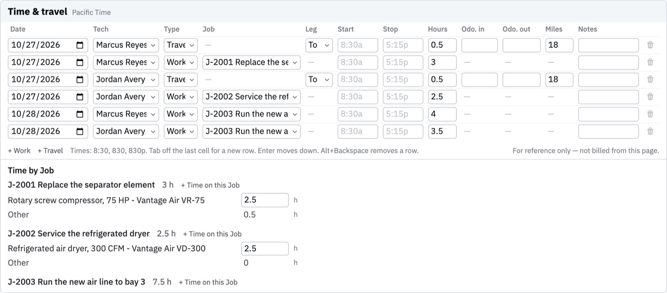This screenshot has width=667, height=293.
Task: Click trash icon on J-2002 work row
Action: (x=650, y=97)
